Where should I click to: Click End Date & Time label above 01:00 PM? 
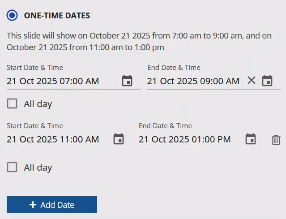(x=165, y=126)
